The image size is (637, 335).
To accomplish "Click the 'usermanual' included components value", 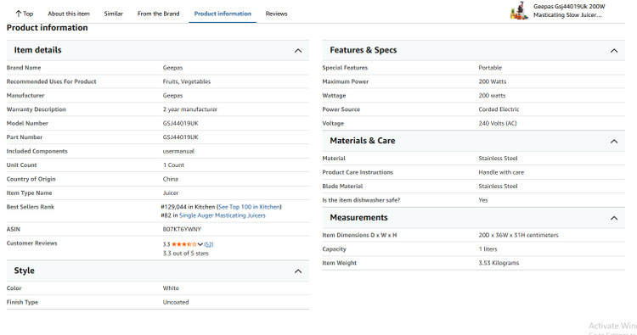I will pyautogui.click(x=178, y=151).
